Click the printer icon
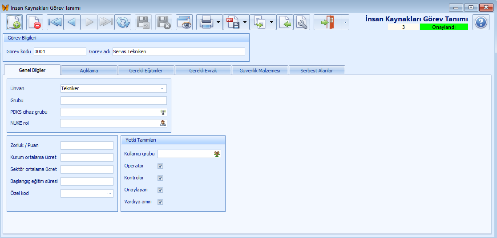Viewport: 497px width, 238px height. click(x=206, y=22)
